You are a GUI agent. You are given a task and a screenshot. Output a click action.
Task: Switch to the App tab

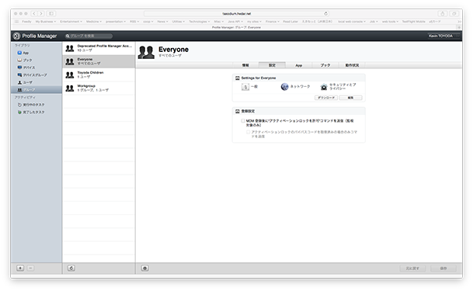click(299, 65)
